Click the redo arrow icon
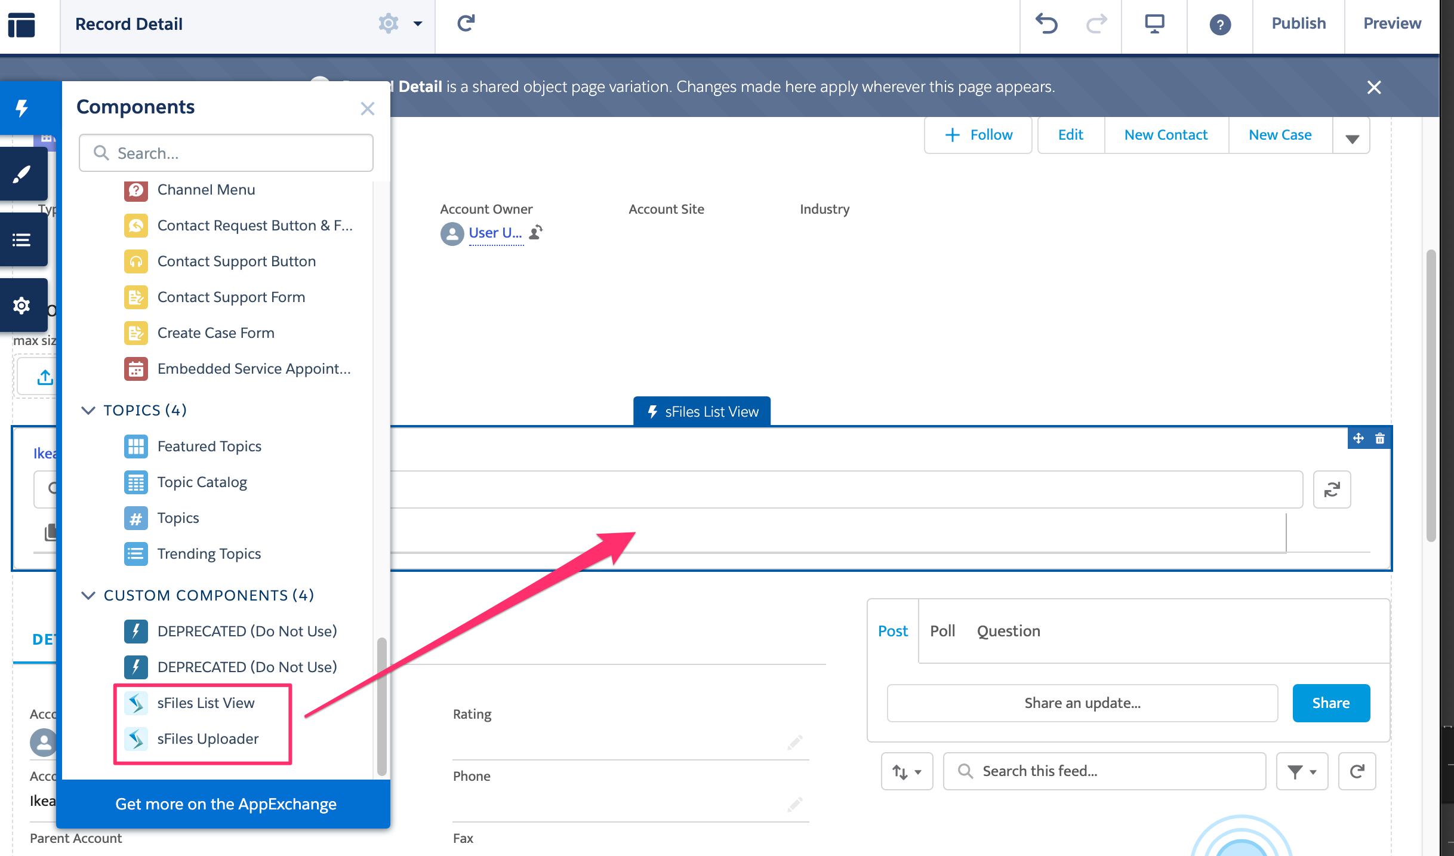Image resolution: width=1454 pixels, height=856 pixels. [1096, 24]
